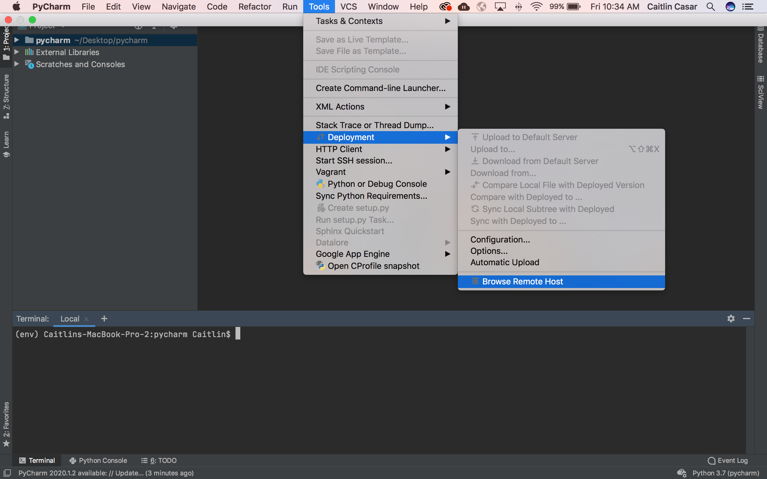Open HTTP Client submenu
Image resolution: width=767 pixels, height=479 pixels.
[x=380, y=149]
